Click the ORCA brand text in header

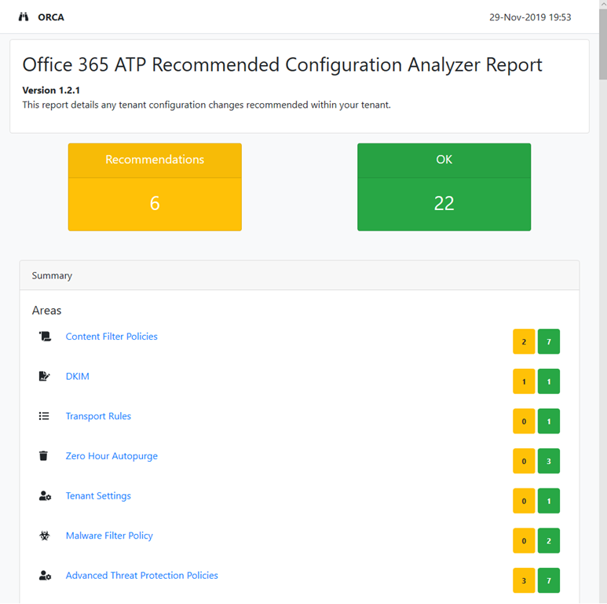(51, 17)
